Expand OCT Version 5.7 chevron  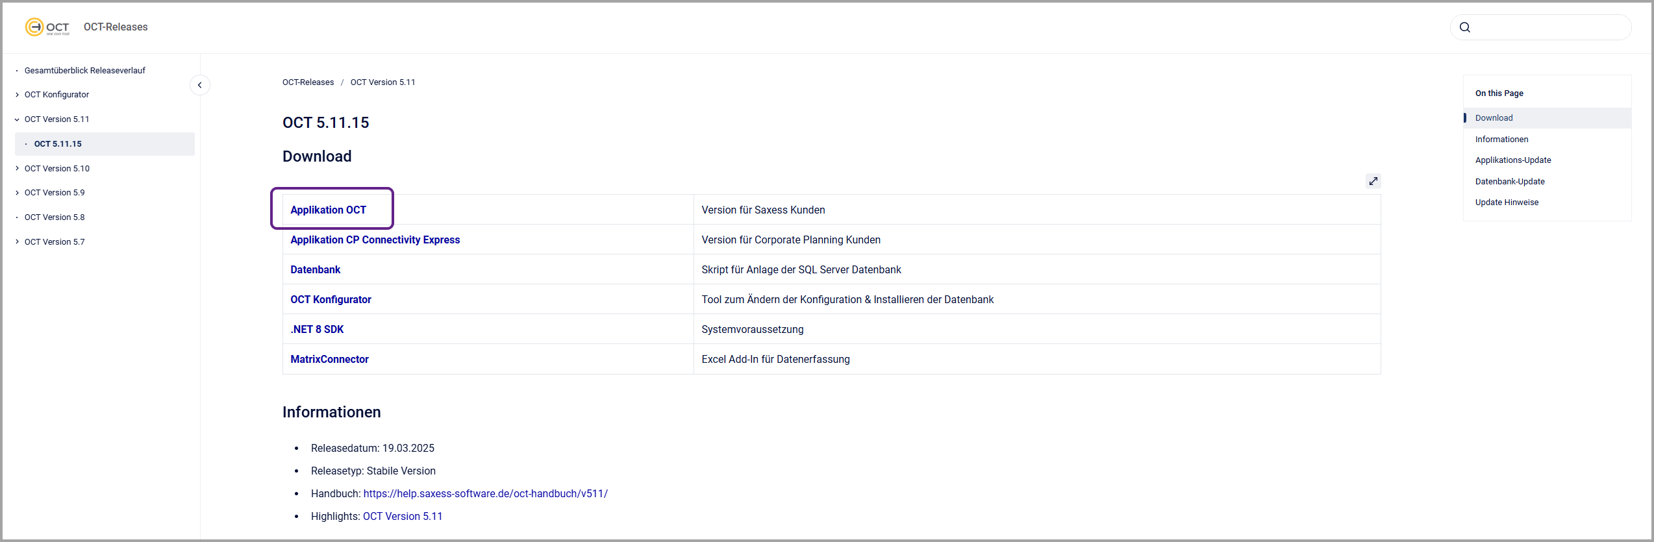[18, 241]
